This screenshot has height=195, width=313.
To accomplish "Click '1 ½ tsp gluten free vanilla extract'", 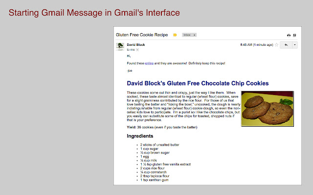I will (x=165, y=164).
